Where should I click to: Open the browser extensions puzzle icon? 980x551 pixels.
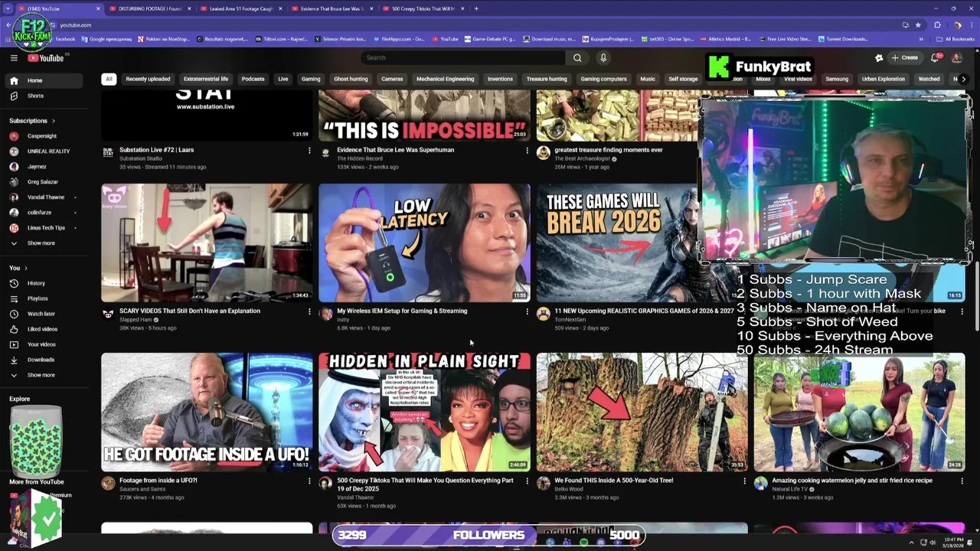tap(937, 24)
